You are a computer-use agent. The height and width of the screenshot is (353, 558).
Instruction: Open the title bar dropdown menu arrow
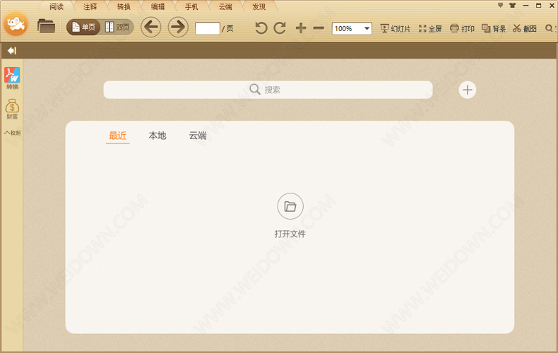500,5
